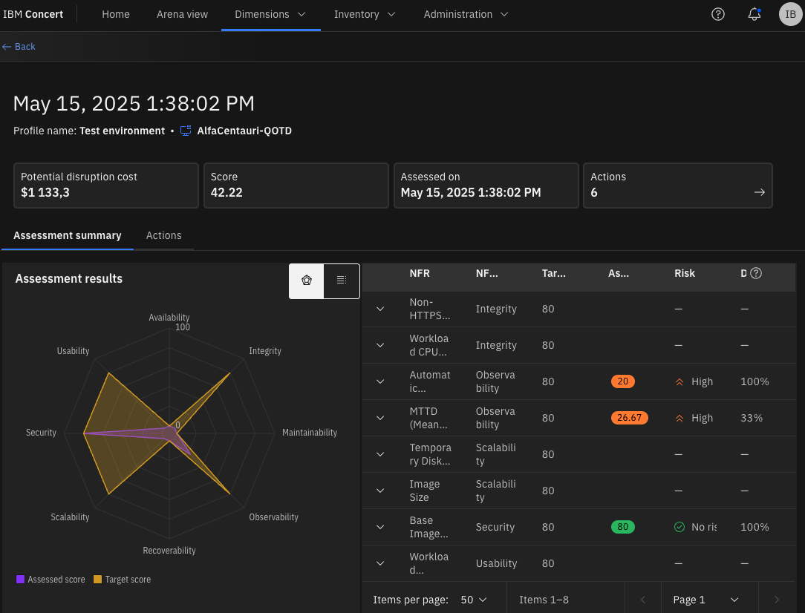This screenshot has height=613, width=805.
Task: Click the help icon in D column header
Action: pos(756,273)
